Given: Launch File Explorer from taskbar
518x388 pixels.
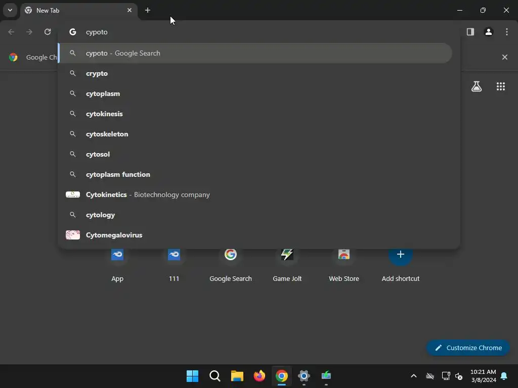Looking at the screenshot, I should [237, 376].
